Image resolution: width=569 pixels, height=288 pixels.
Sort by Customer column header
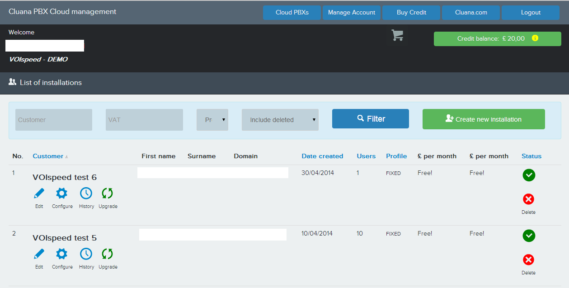48,156
